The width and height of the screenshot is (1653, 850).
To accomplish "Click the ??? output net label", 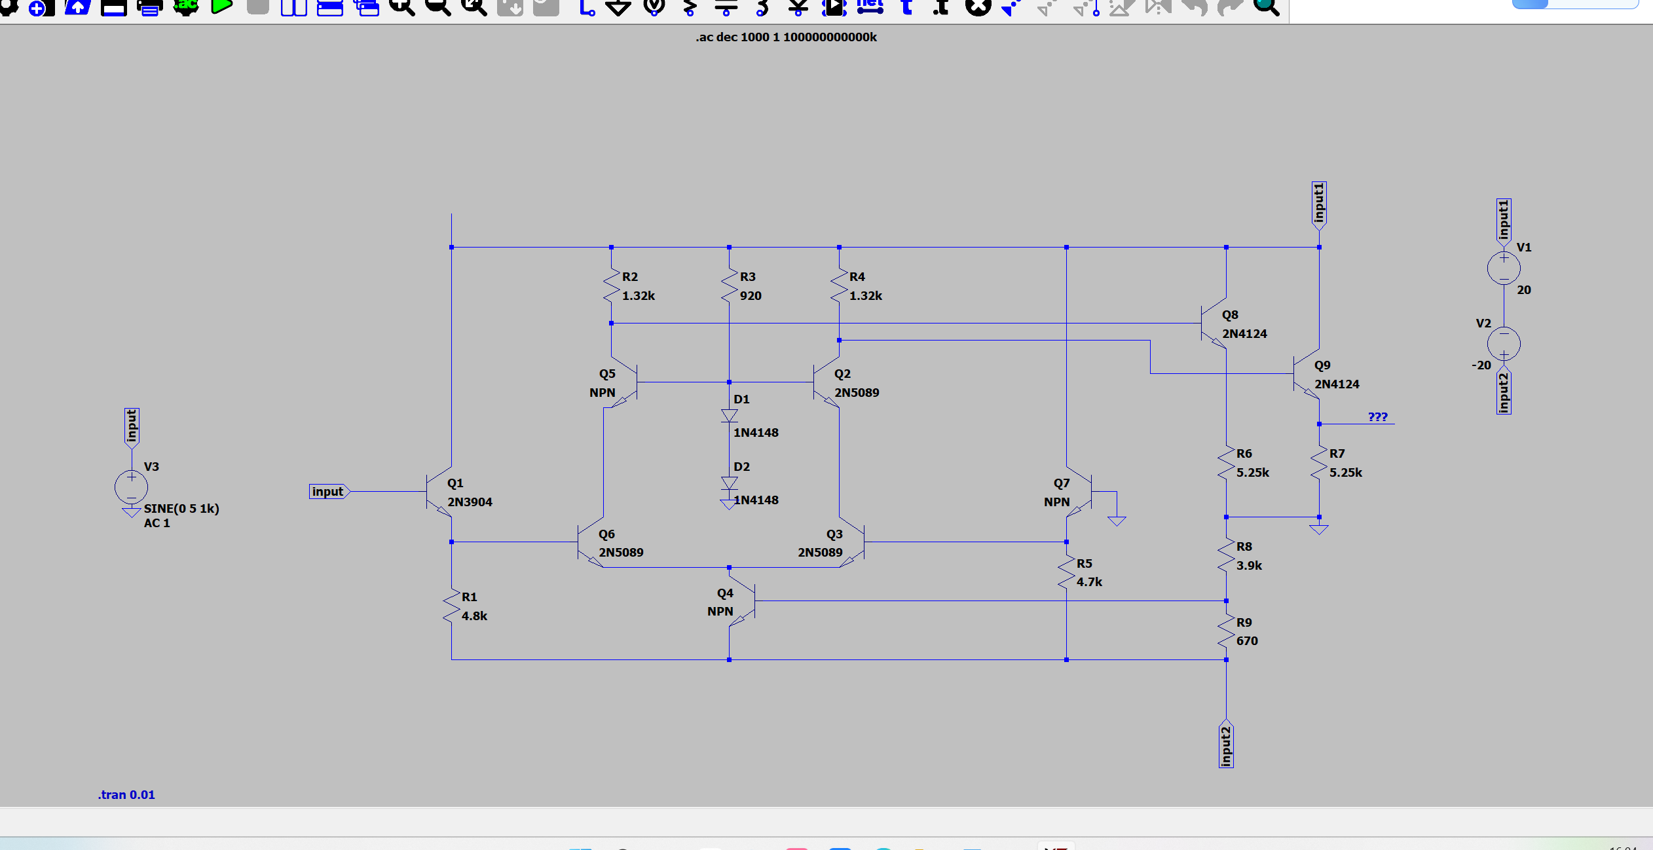I will pos(1377,416).
